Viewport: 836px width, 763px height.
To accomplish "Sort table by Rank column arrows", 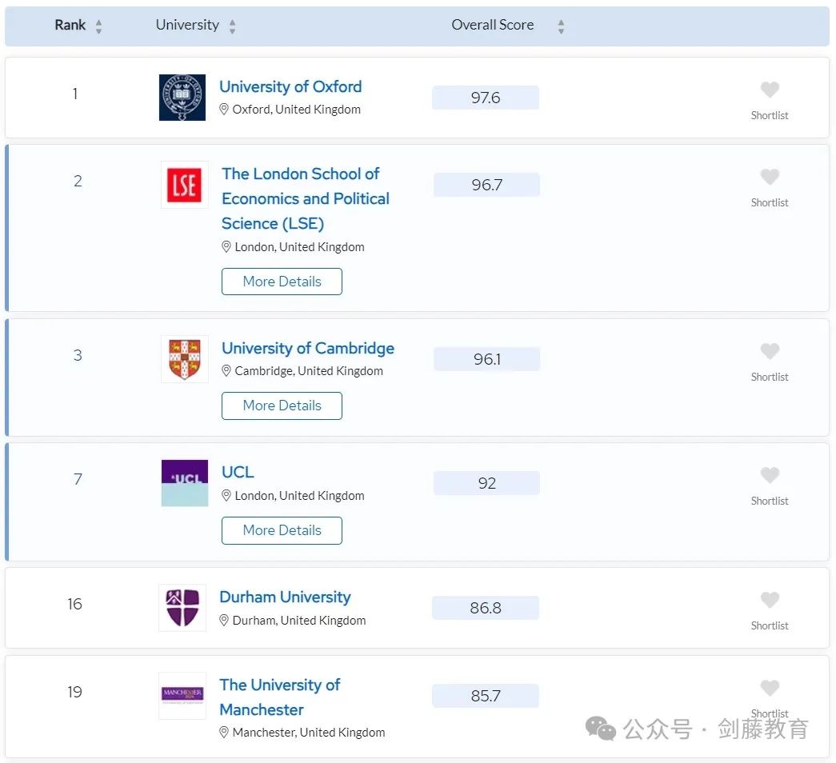I will click(x=98, y=26).
